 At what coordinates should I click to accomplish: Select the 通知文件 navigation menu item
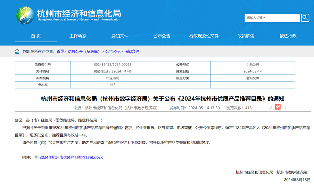coord(120,36)
